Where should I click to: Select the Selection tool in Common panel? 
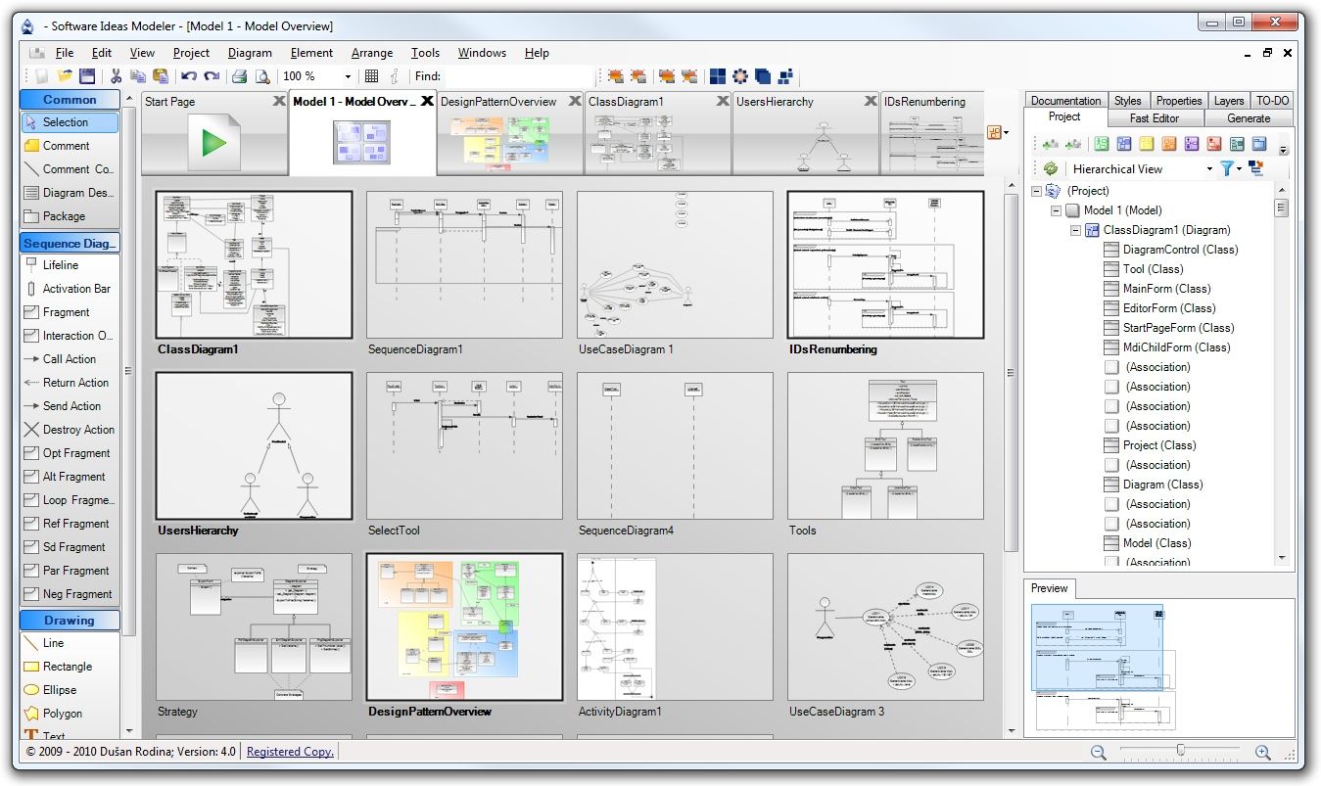point(69,121)
